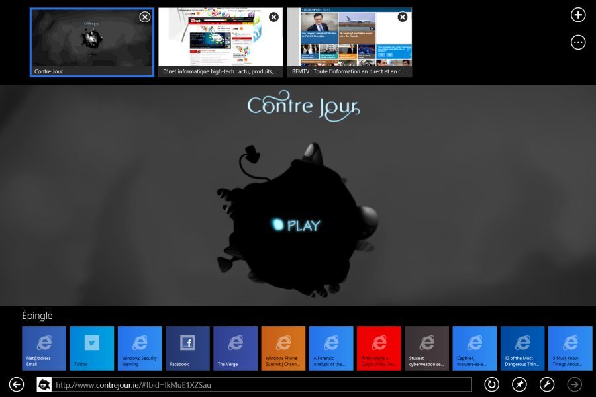Close the Contre Jour tab

coord(145,17)
